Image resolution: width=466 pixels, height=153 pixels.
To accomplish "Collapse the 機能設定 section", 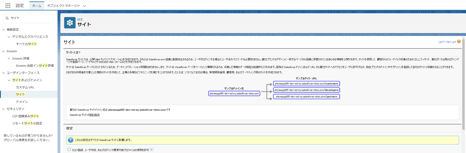I will click(x=3, y=30).
